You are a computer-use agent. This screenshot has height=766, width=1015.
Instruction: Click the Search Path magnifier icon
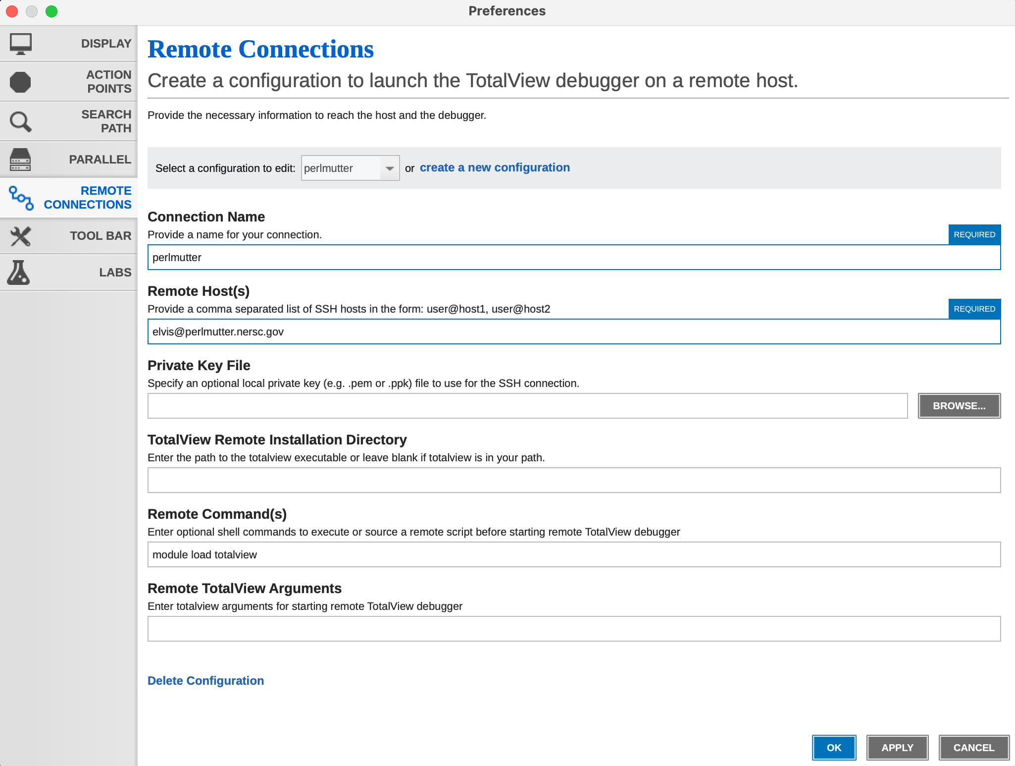21,121
